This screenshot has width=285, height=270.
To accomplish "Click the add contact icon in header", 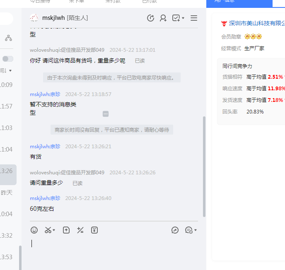I will tap(163, 18).
